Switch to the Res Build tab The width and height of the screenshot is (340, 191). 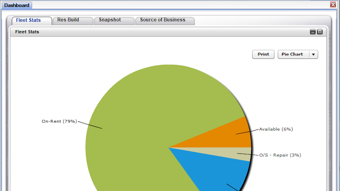[73, 20]
